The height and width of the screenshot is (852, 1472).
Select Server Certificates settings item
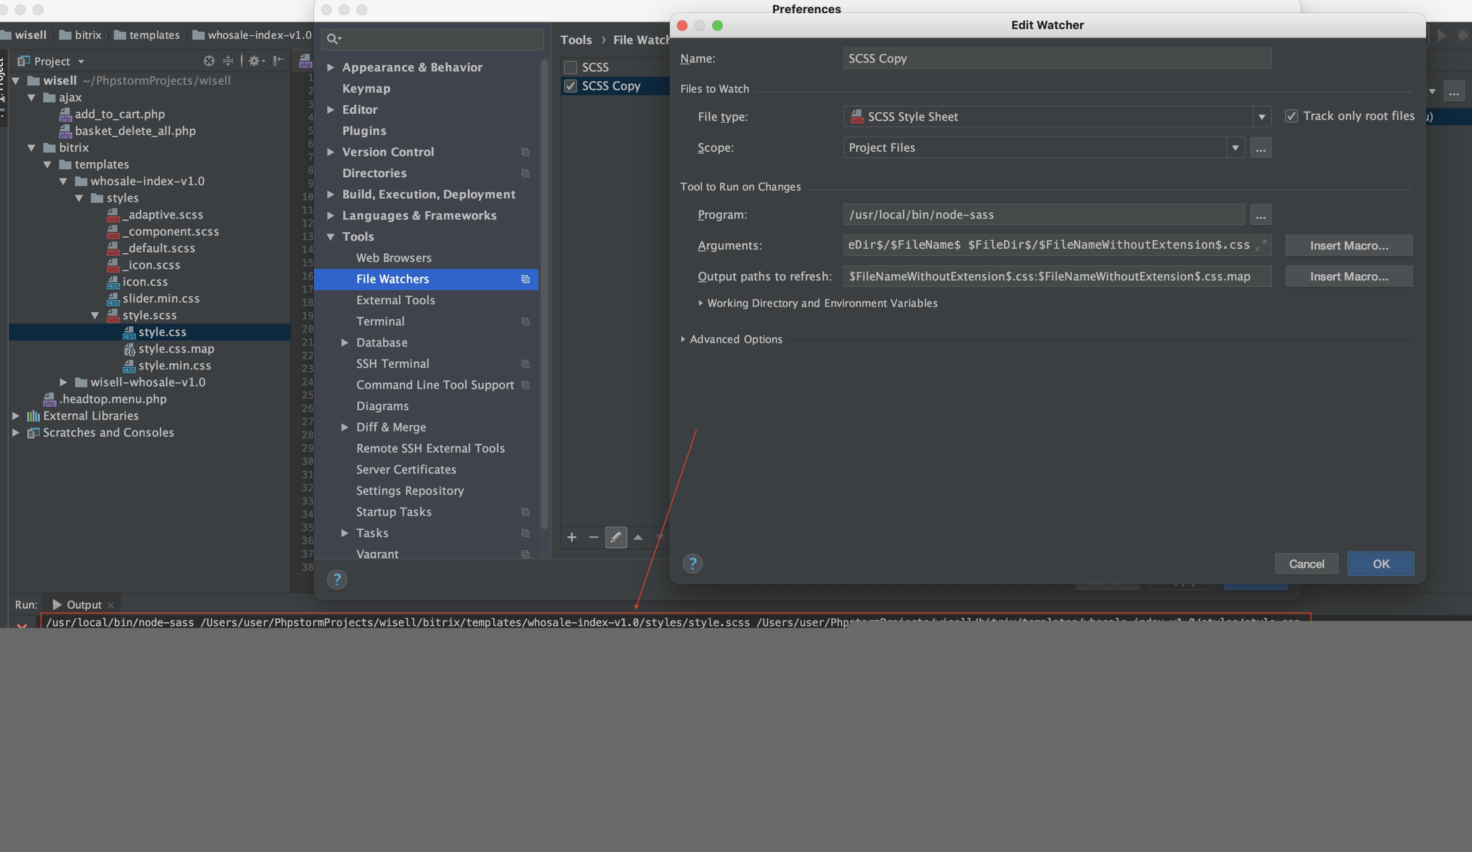406,470
